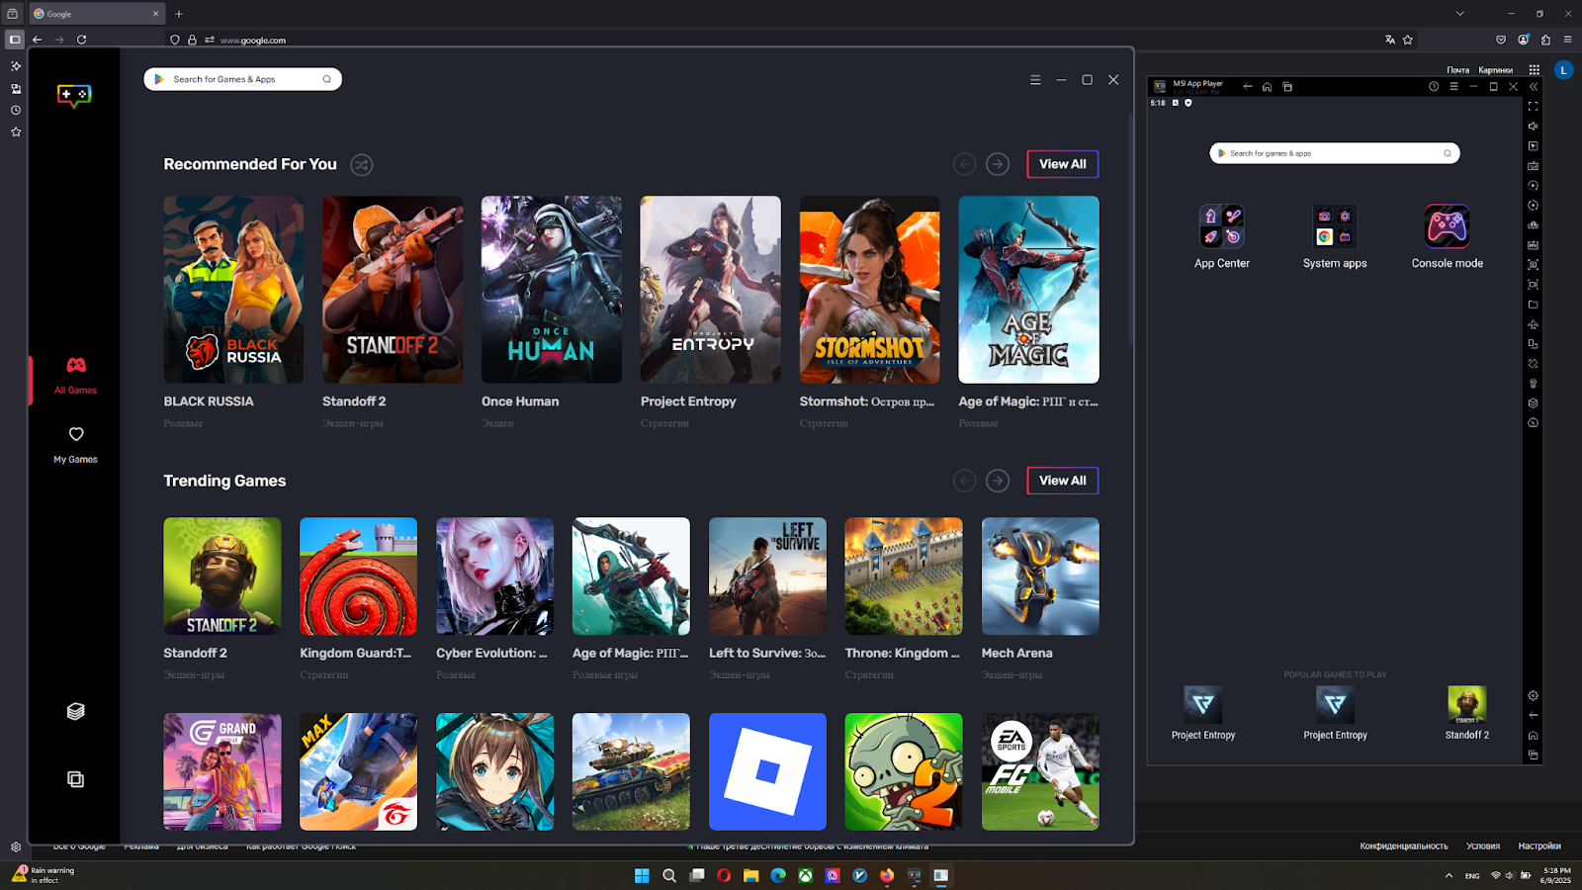The width and height of the screenshot is (1582, 890).
Task: Open browser application menu button
Action: tap(1567, 40)
